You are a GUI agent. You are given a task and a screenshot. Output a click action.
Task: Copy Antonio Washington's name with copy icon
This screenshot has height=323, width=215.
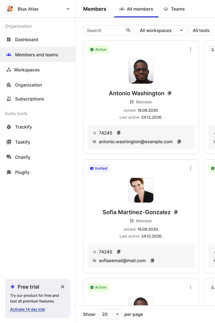point(170,93)
